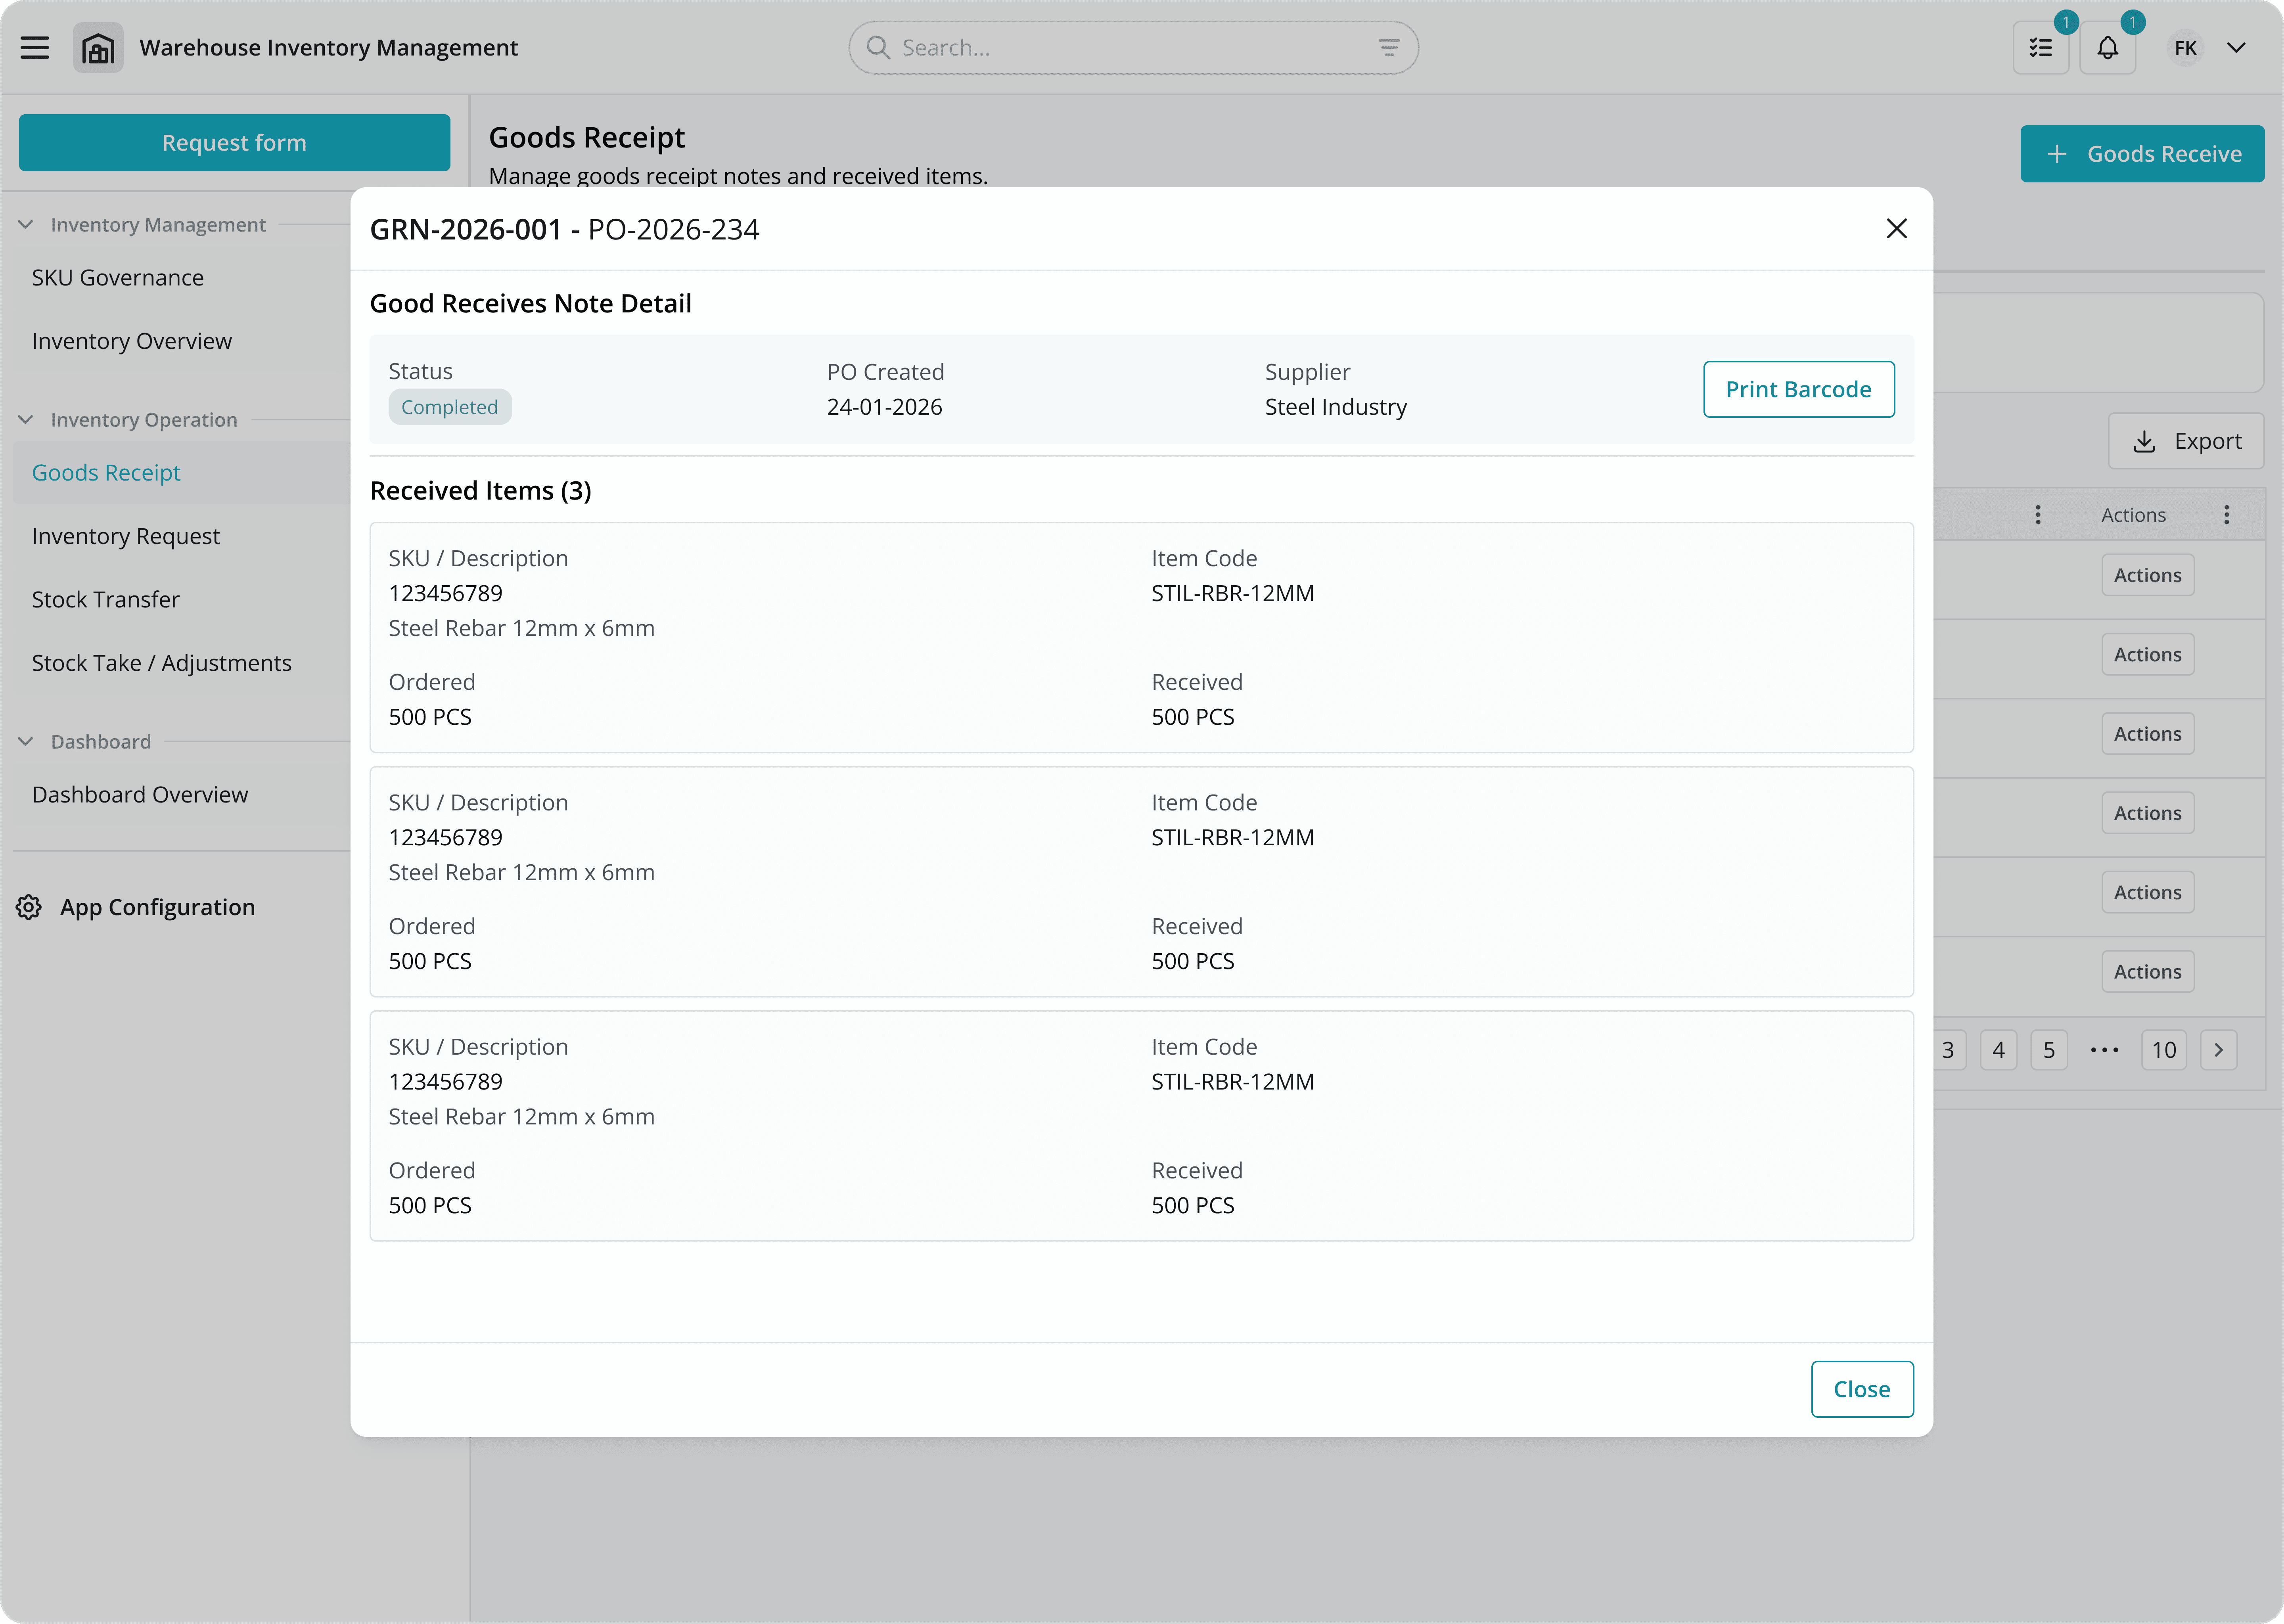
Task: Click the App Configuration gear icon
Action: pos(29,907)
